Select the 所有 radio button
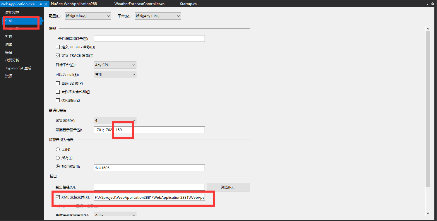 coord(58,158)
